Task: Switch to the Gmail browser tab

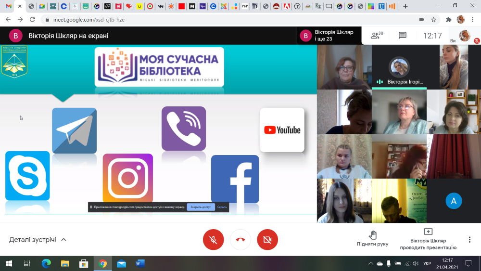Action: 9,6
